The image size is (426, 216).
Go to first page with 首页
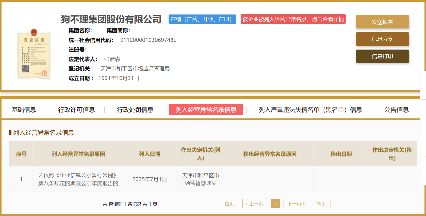click(229, 204)
